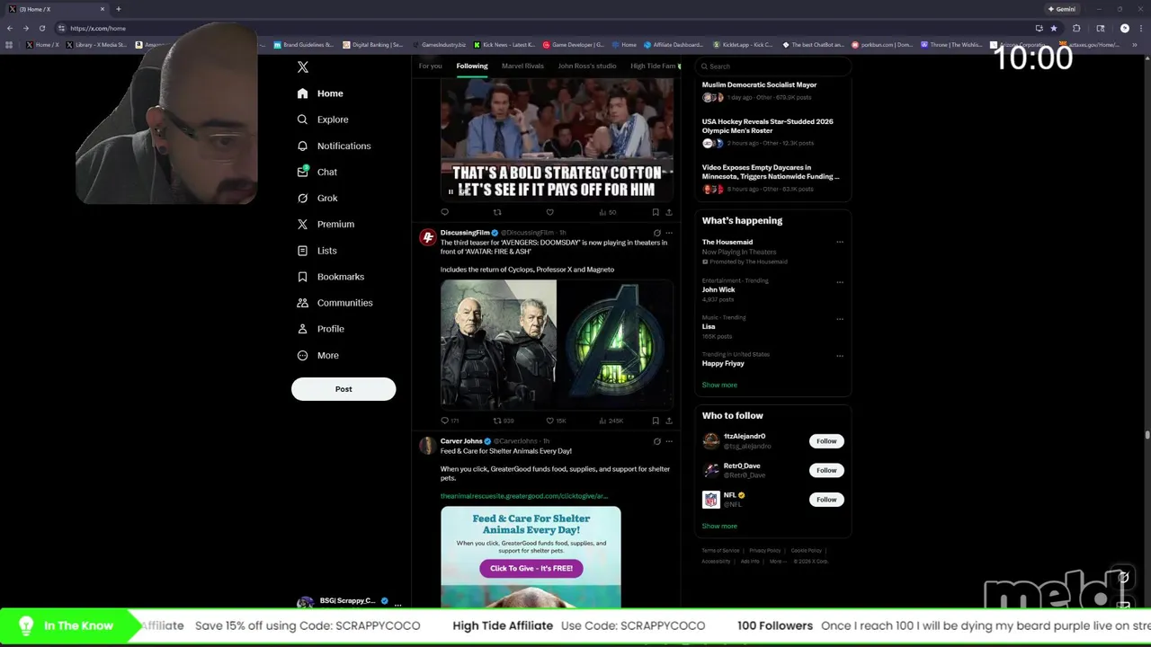Click the X logo above the sidebar
Image resolution: width=1151 pixels, height=647 pixels.
coord(303,67)
